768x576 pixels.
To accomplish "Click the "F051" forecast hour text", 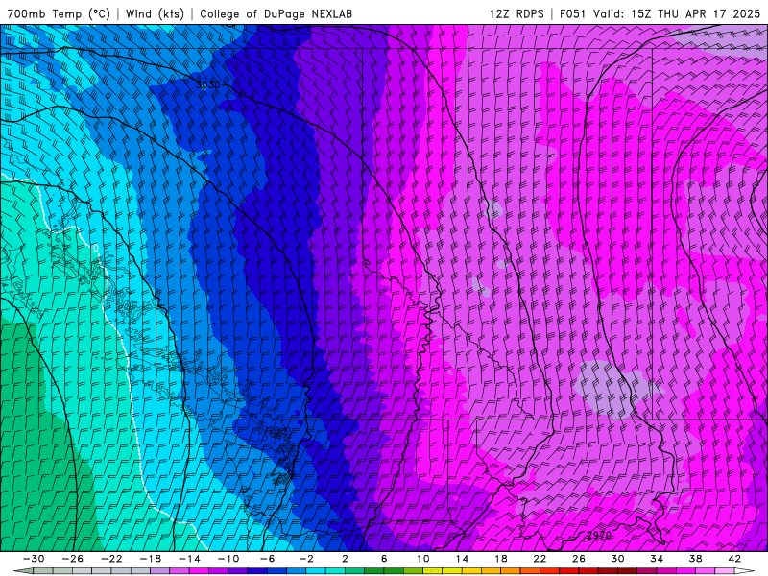I will [x=573, y=13].
